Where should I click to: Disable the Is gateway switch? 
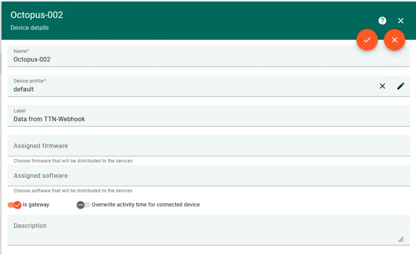14,205
